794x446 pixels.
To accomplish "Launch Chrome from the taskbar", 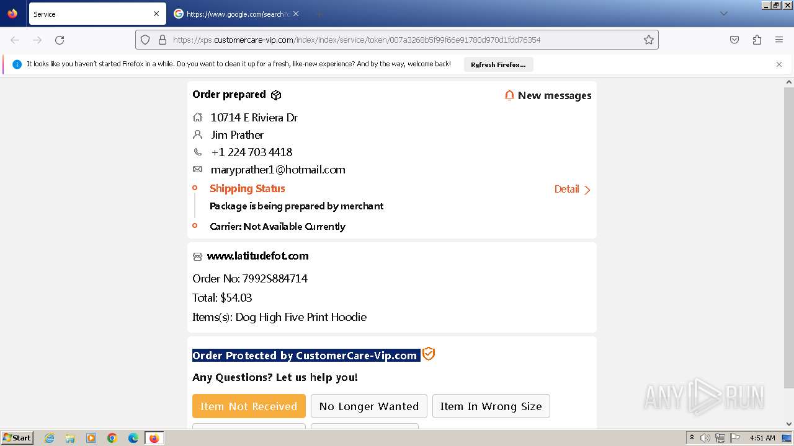I will point(112,438).
